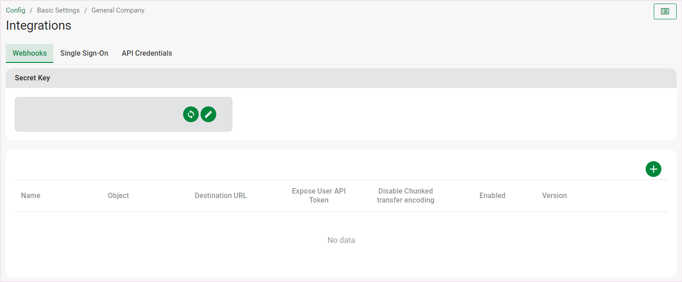Image resolution: width=682 pixels, height=282 pixels.
Task: Go to the API Credentials tab
Action: coord(147,53)
